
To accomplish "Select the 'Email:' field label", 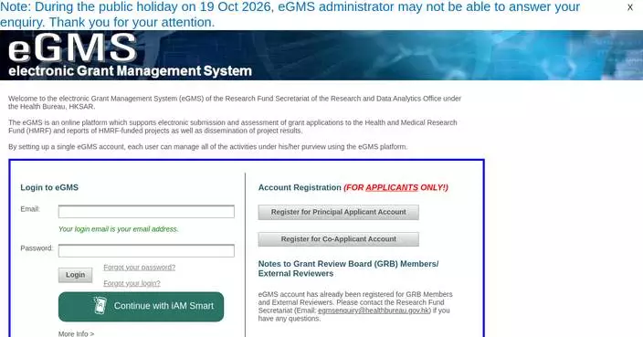I will [x=30, y=209].
